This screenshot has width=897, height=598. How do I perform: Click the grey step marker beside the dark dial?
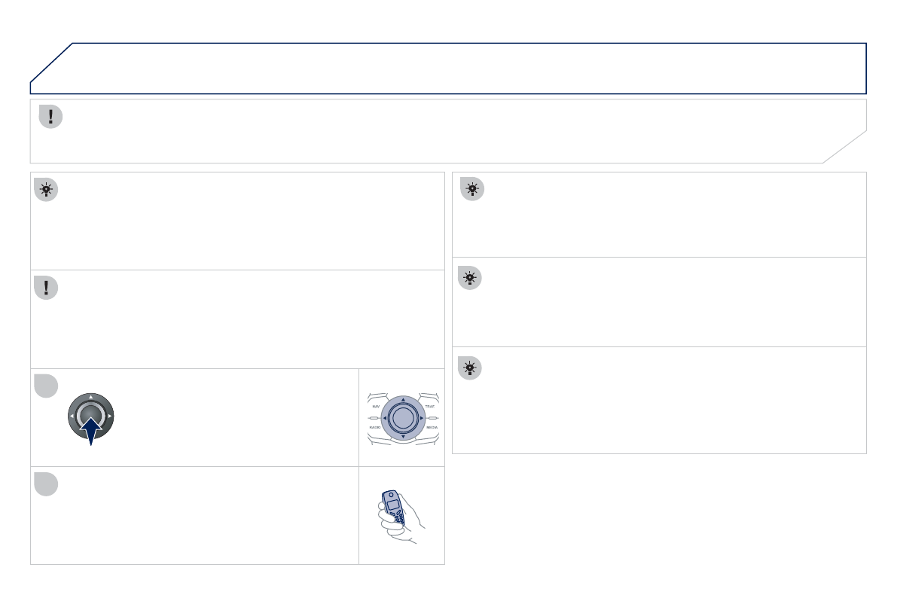(x=46, y=386)
